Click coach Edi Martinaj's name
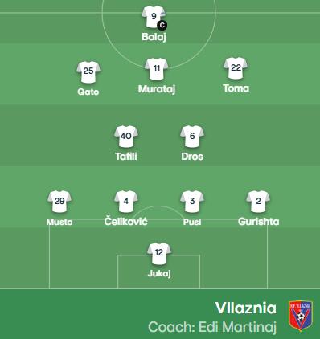Screen dimensions: 320x339 237,327
